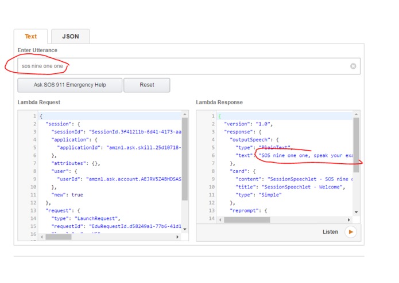Click the "LaunchRequest" type line

86,218
